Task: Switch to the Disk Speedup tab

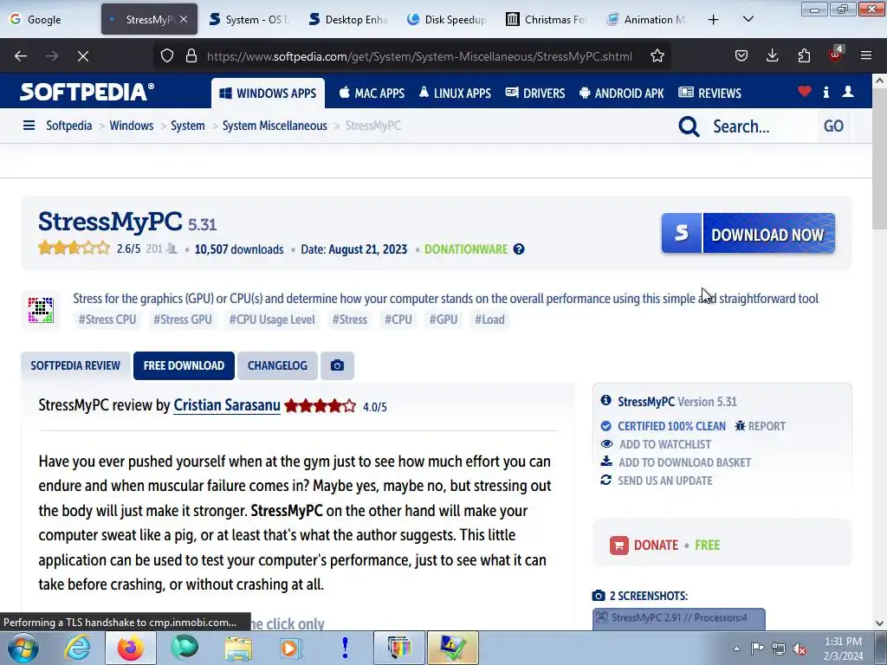Action: pos(448,19)
